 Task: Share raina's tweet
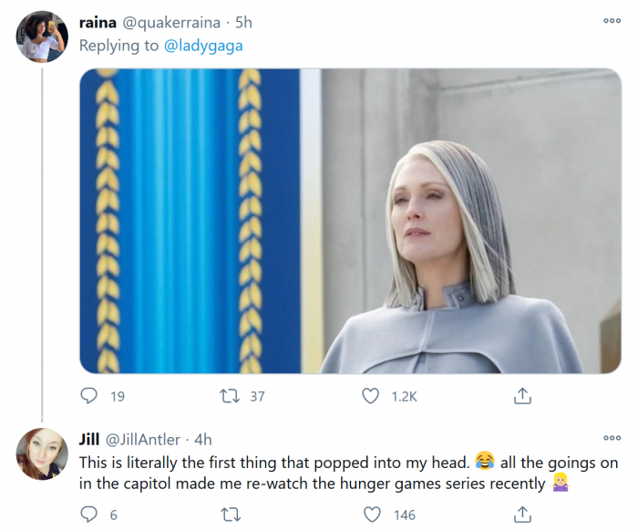(x=522, y=396)
